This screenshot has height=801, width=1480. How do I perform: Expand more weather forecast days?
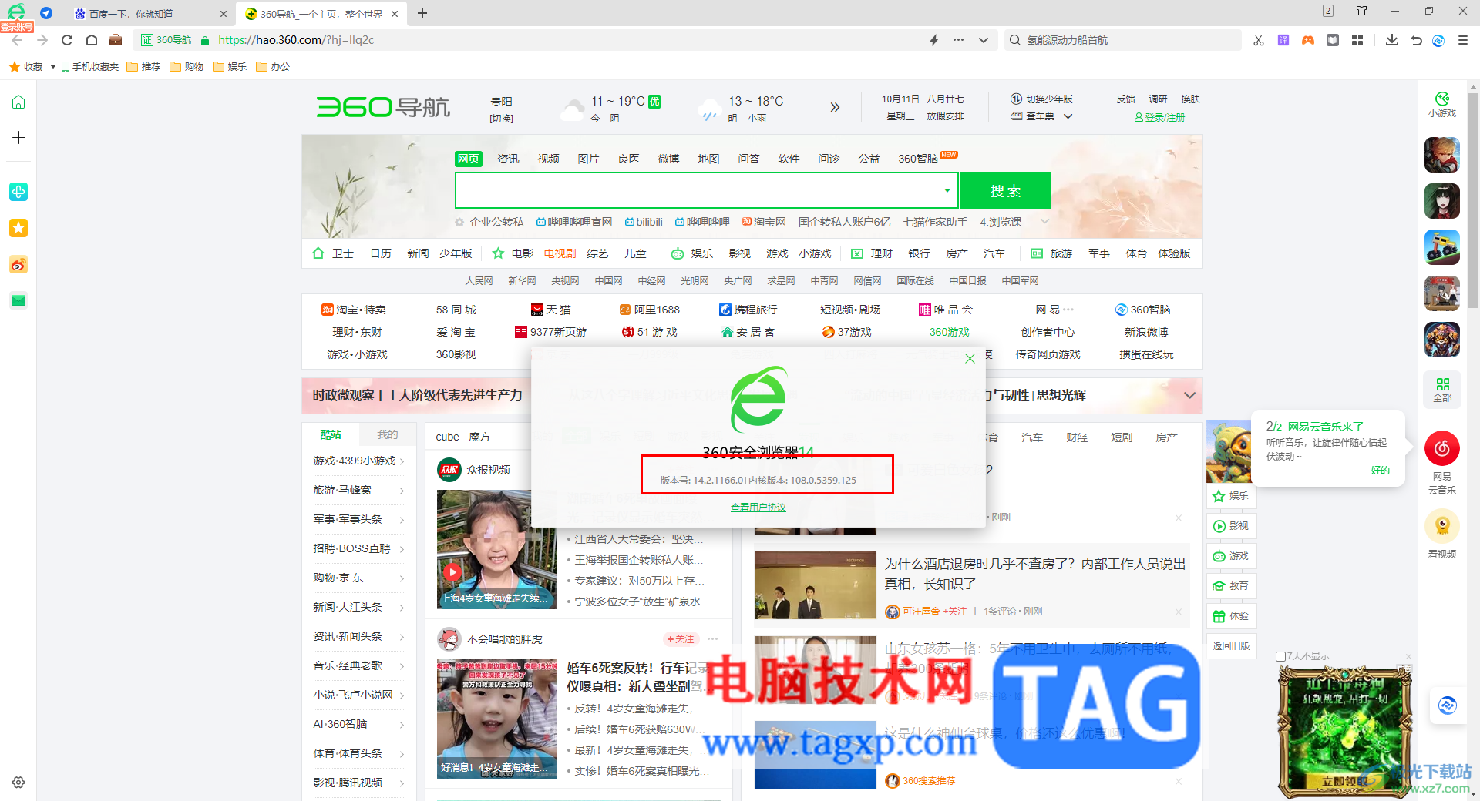[x=835, y=107]
